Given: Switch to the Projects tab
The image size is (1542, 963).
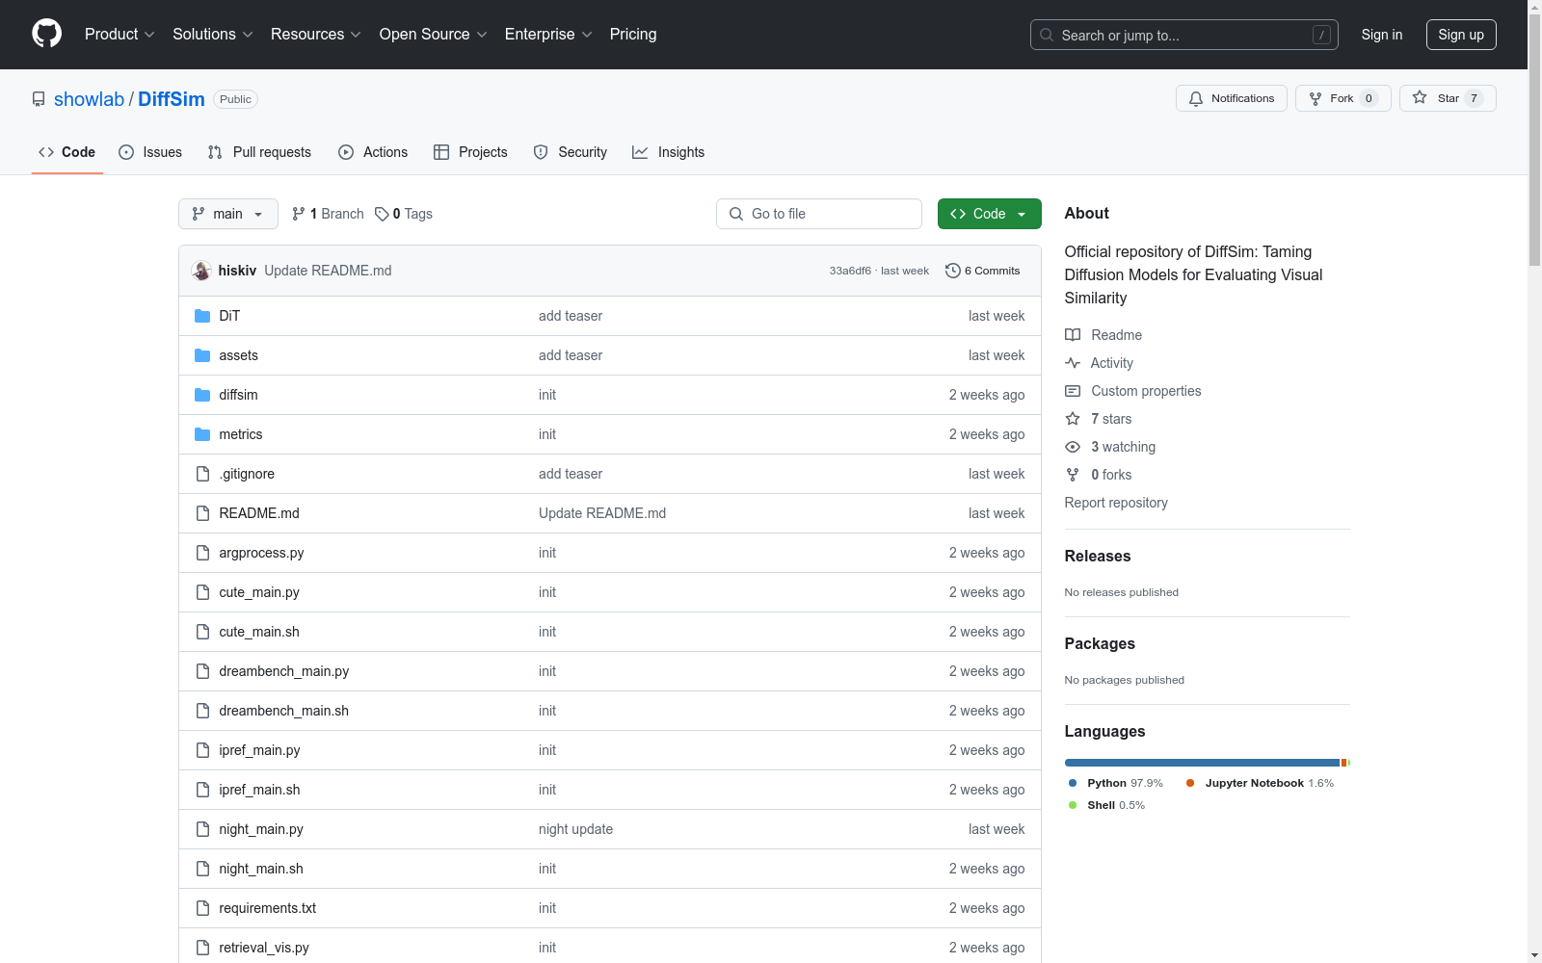Looking at the screenshot, I should pos(470,152).
